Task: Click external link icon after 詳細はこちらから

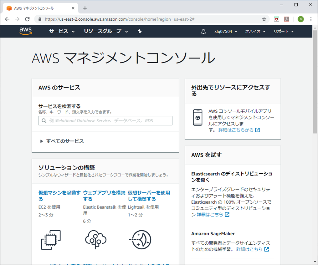Action: [257, 130]
